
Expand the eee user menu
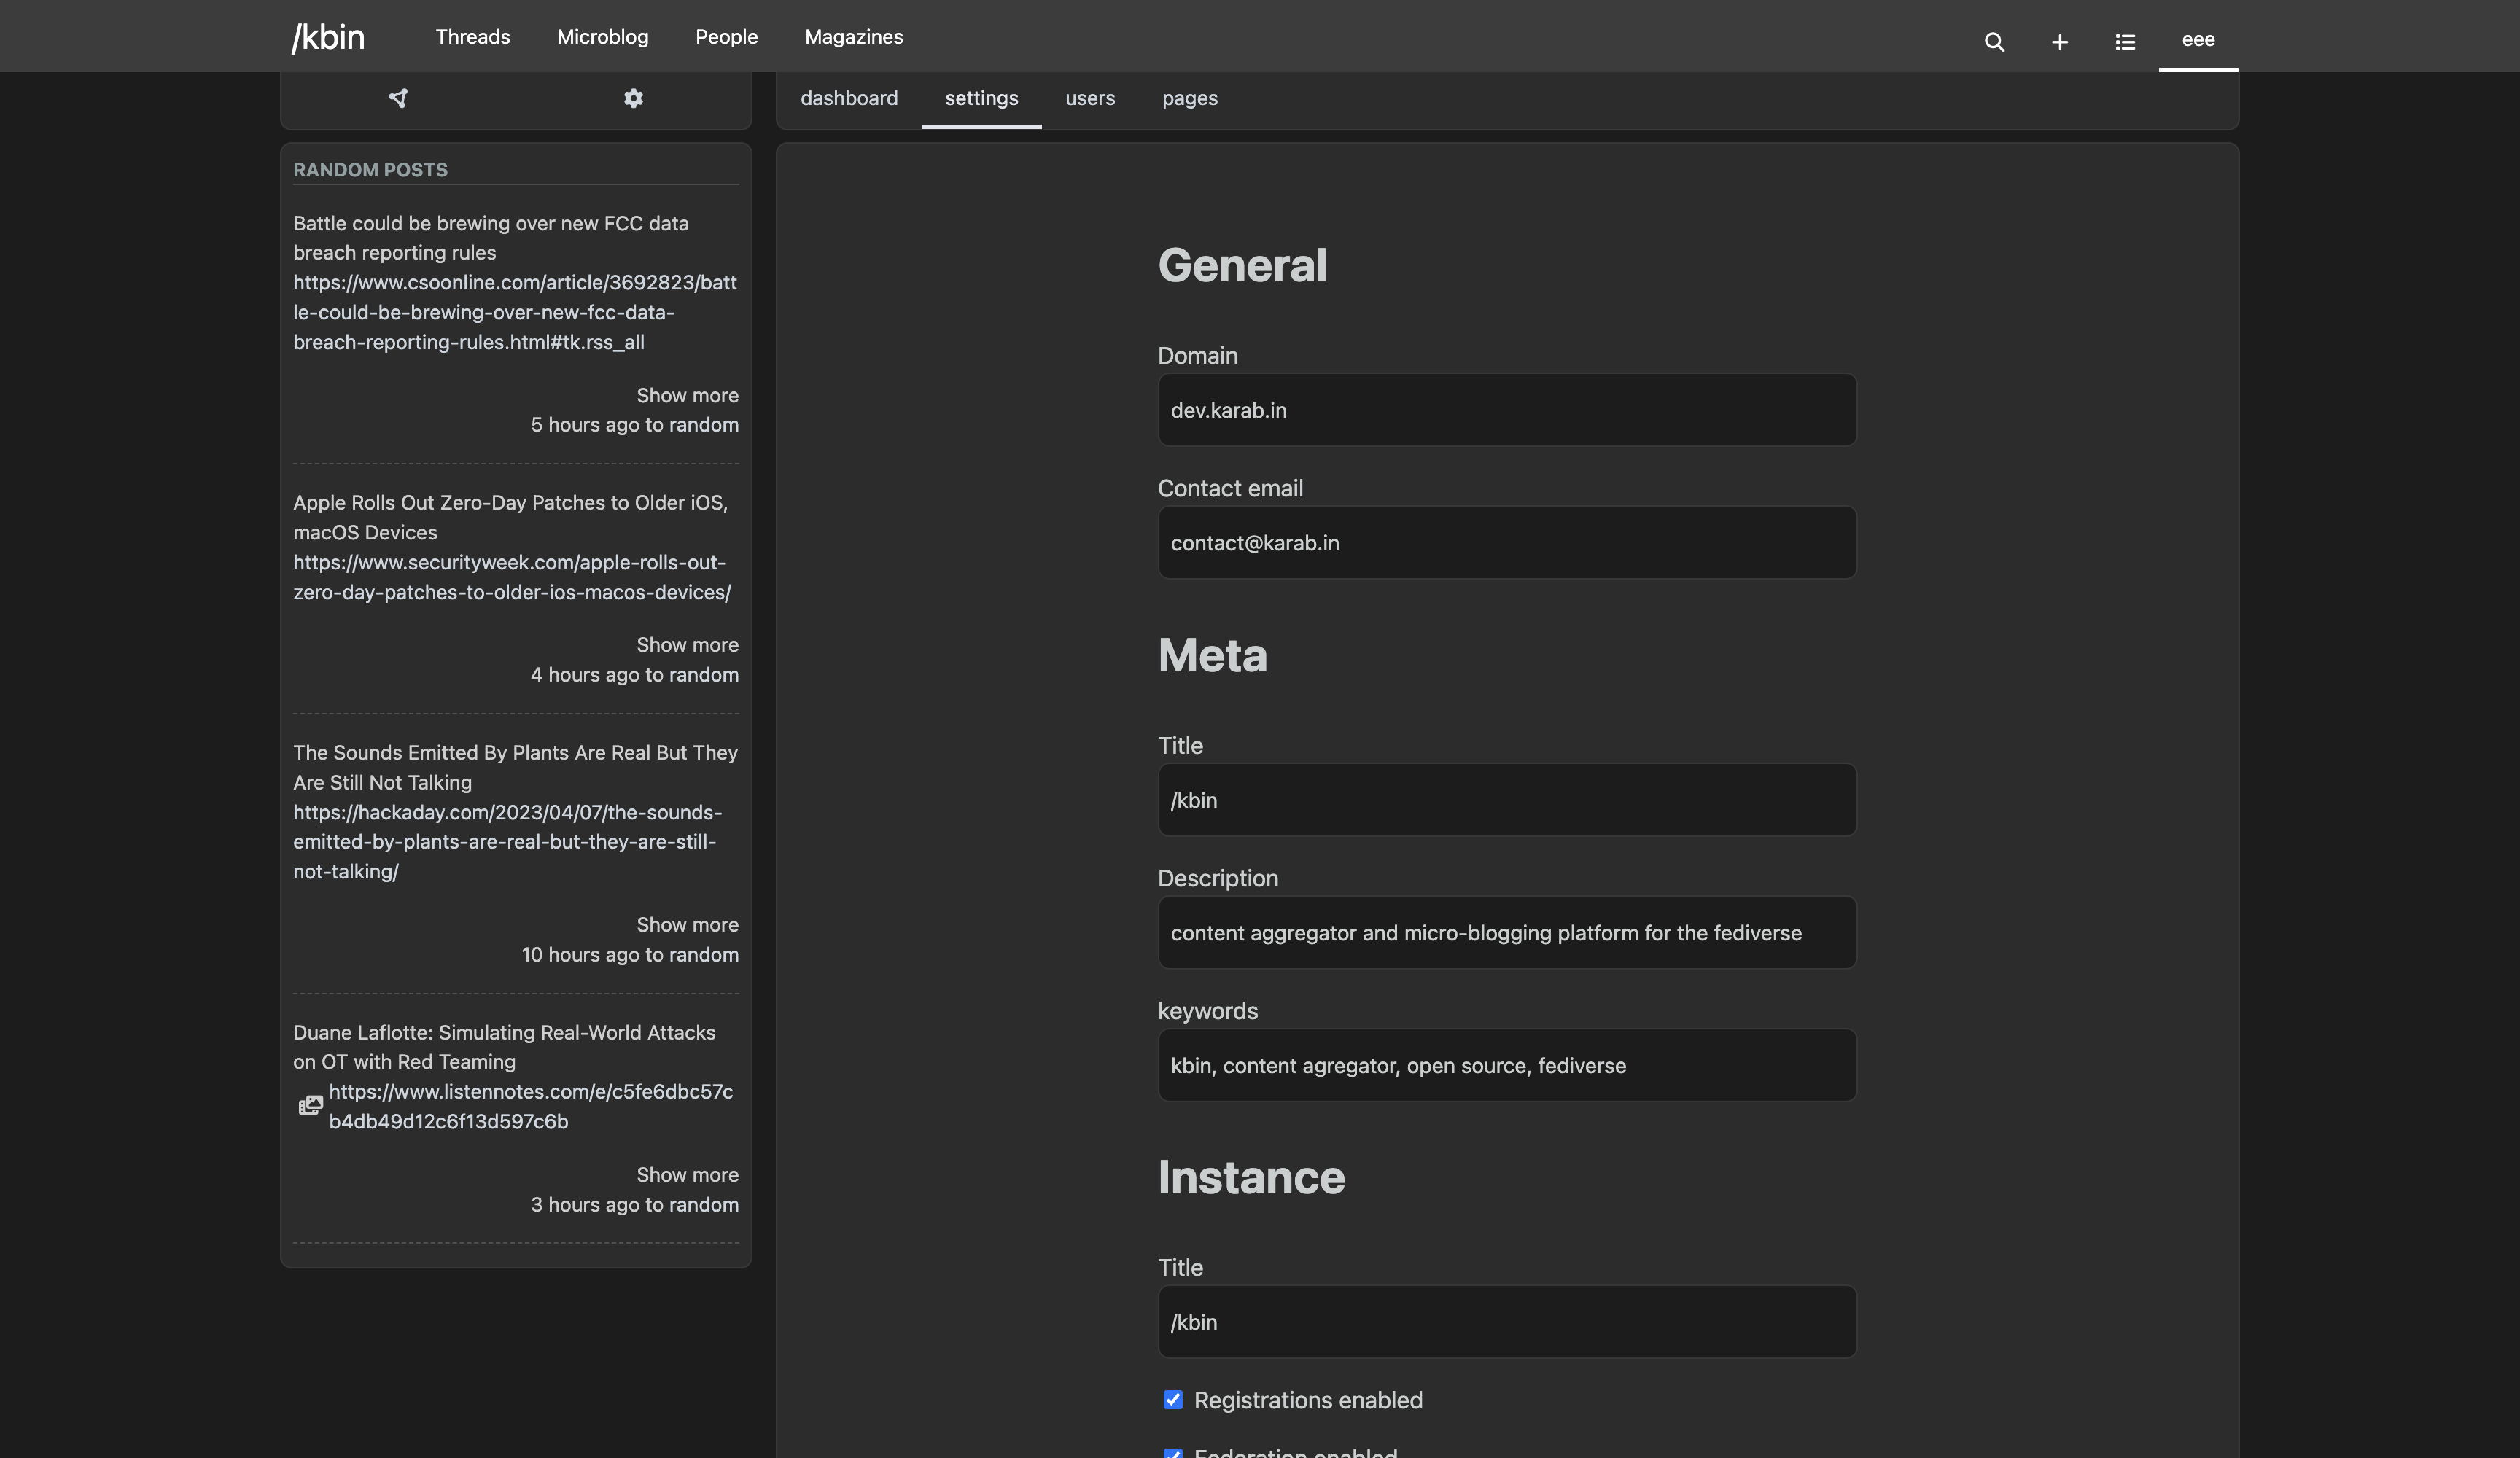coord(2197,40)
